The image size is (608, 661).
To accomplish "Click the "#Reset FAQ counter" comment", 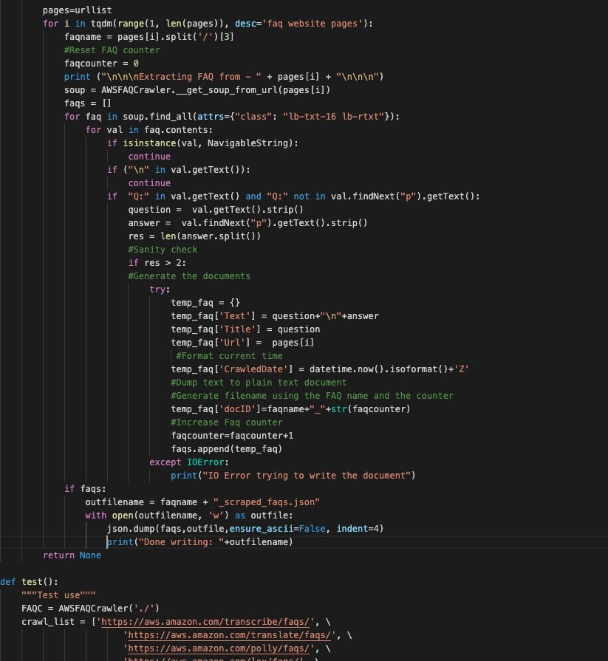I will 112,50.
